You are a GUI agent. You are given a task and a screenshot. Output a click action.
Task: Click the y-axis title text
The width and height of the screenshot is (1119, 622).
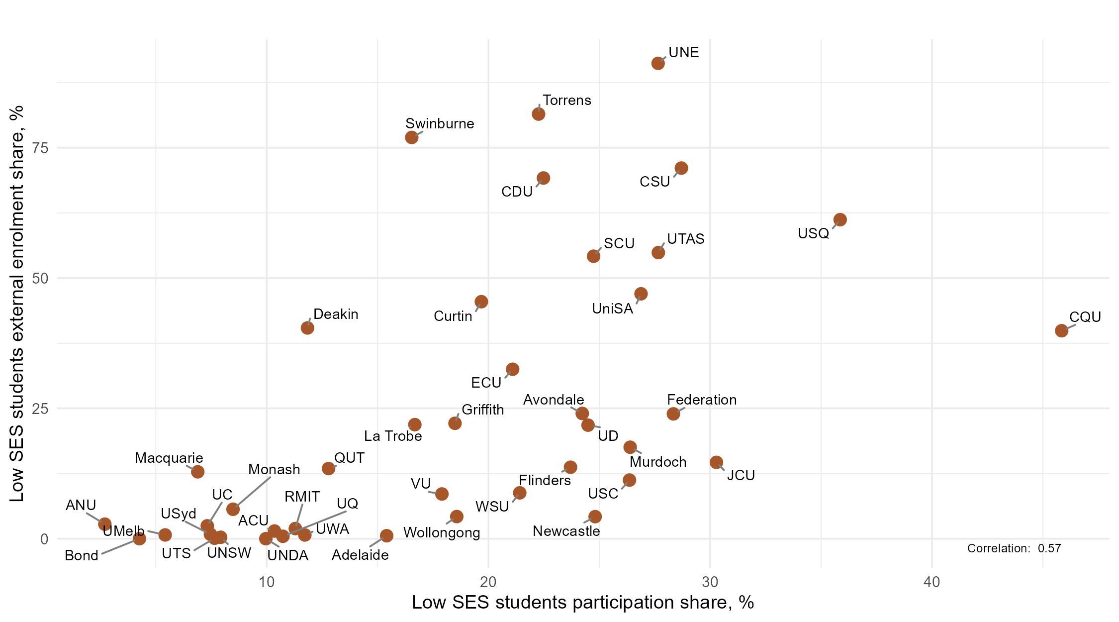(17, 304)
